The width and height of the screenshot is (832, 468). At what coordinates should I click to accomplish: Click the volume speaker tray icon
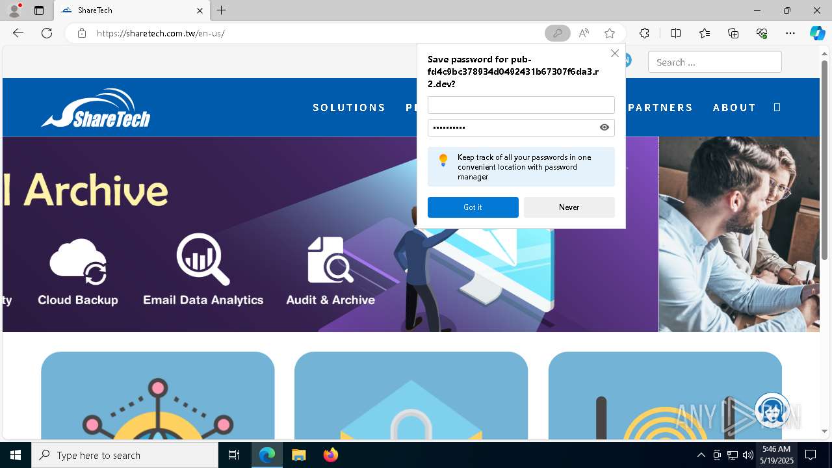748,455
